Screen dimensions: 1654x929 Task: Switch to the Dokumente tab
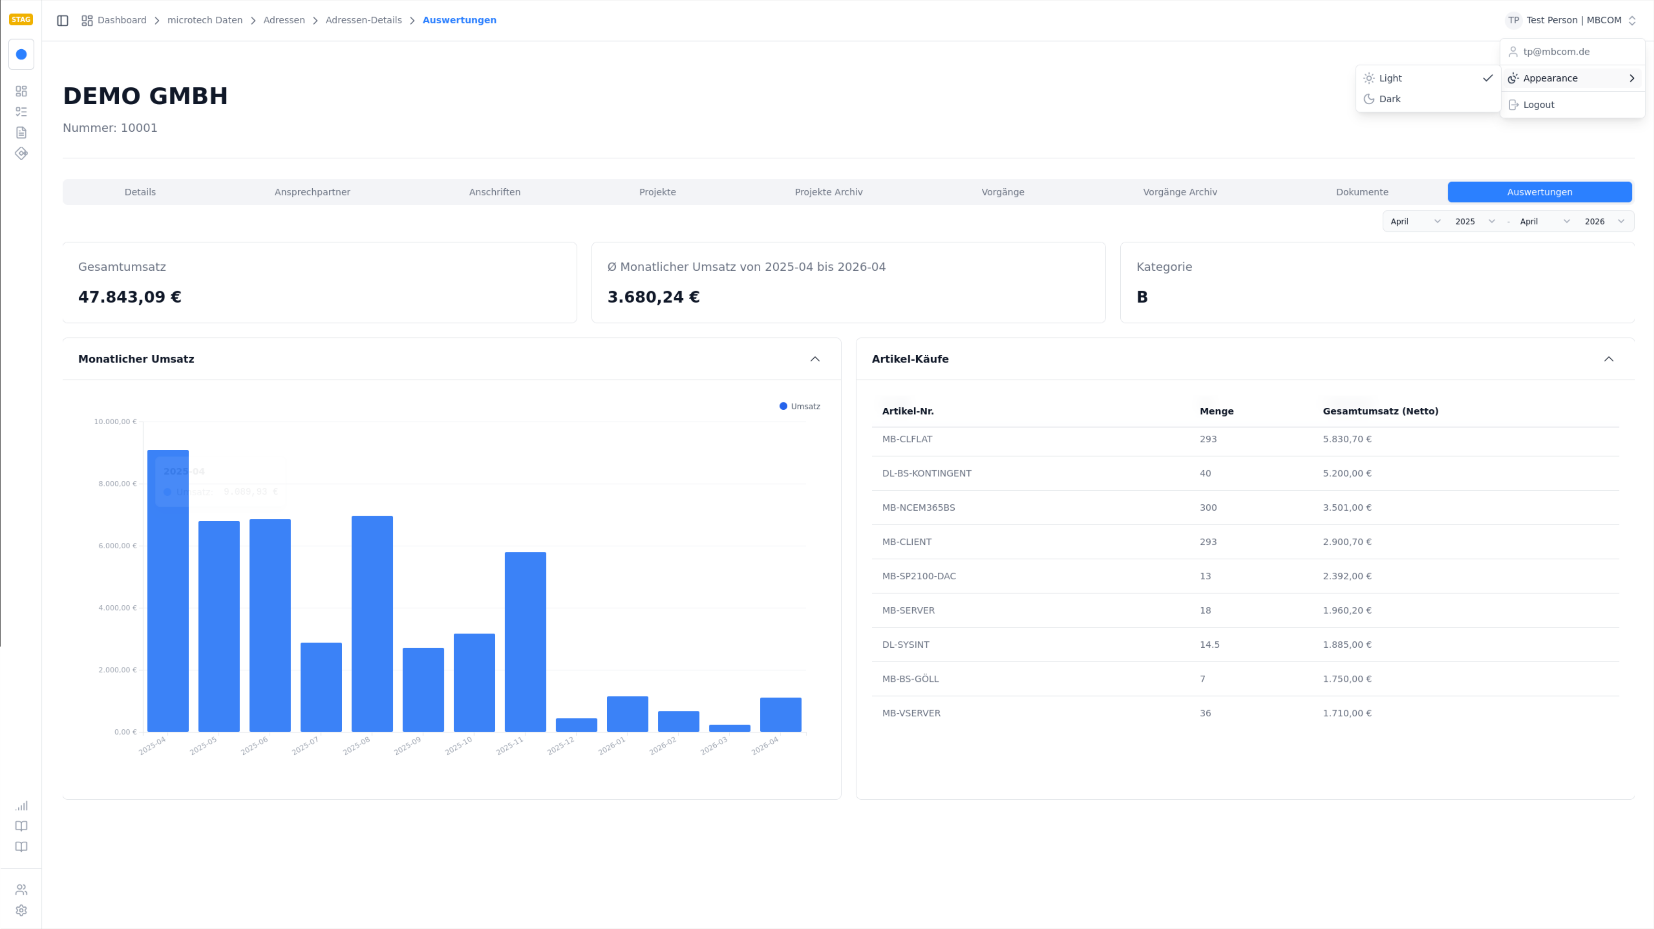(x=1362, y=192)
